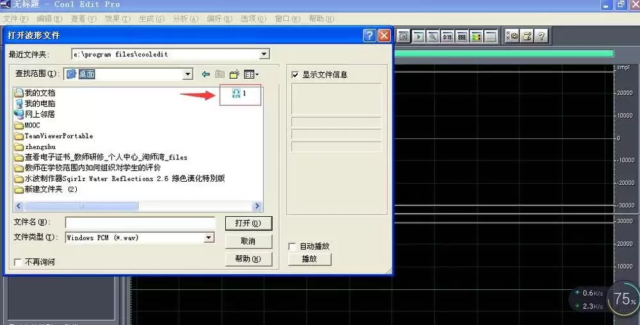Uncheck the 显示文件信息 checkbox

295,75
